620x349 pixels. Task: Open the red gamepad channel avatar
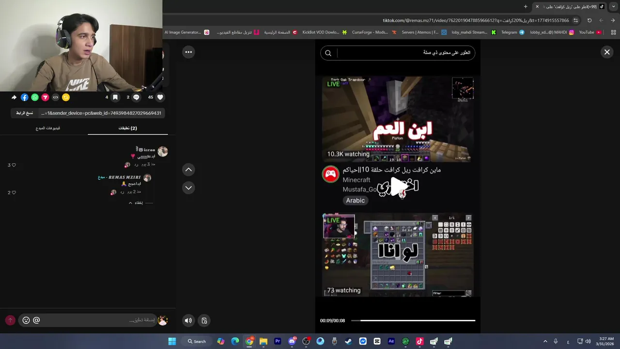(331, 174)
